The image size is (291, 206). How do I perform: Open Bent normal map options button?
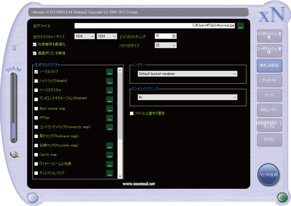pos(109,109)
